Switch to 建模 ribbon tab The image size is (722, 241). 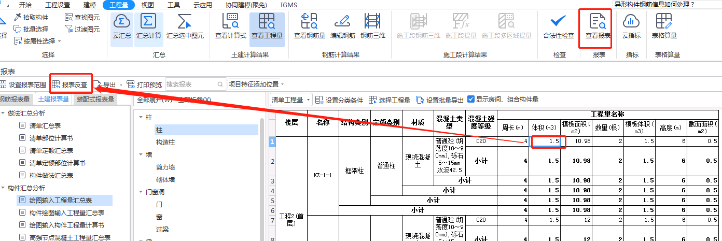(x=90, y=5)
